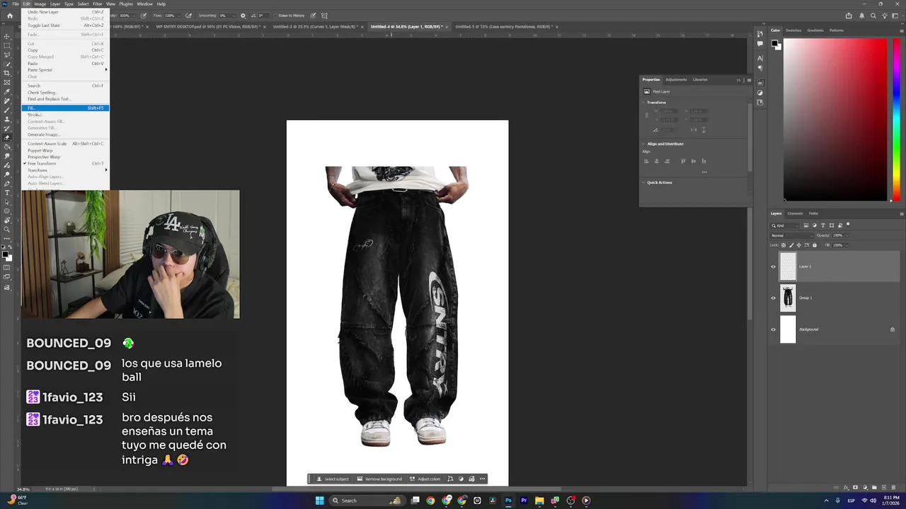Open smoothing options gear icon
Screen dimensions: 906x509
[x=243, y=15]
